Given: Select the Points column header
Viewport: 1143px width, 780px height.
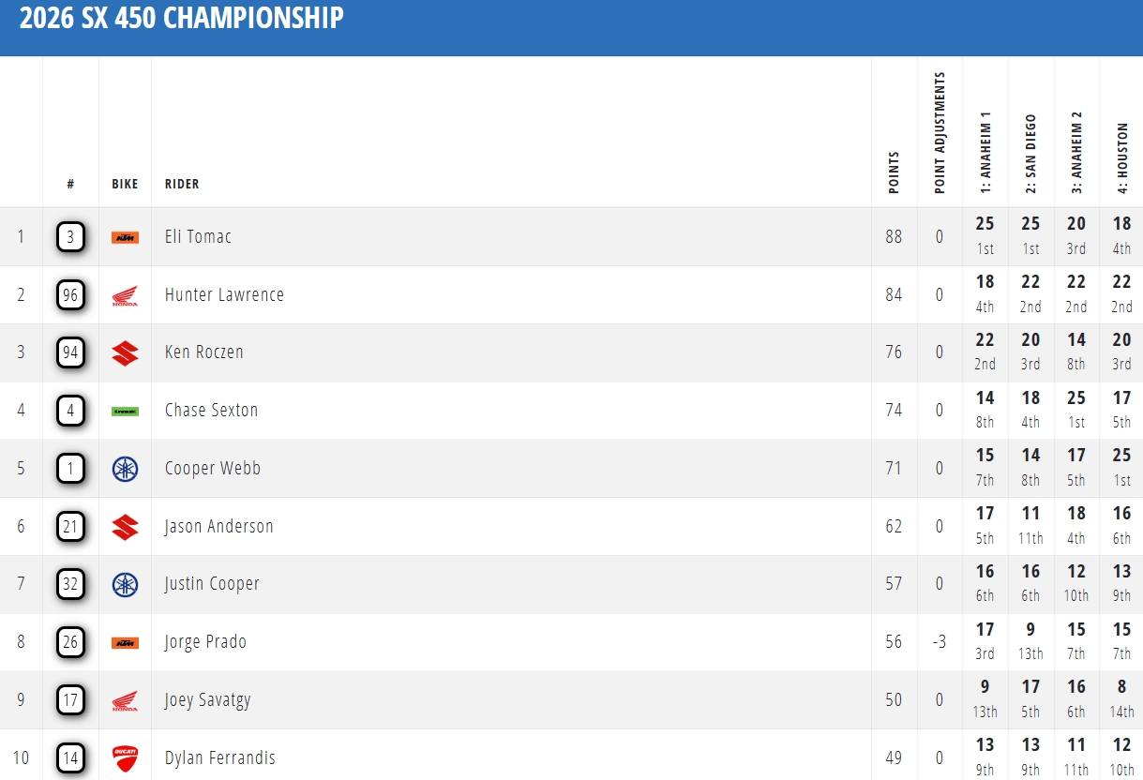Looking at the screenshot, I should [894, 172].
